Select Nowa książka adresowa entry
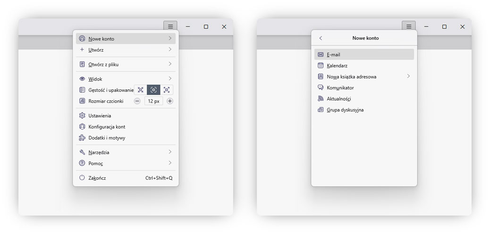The image size is (490, 234). (364, 76)
